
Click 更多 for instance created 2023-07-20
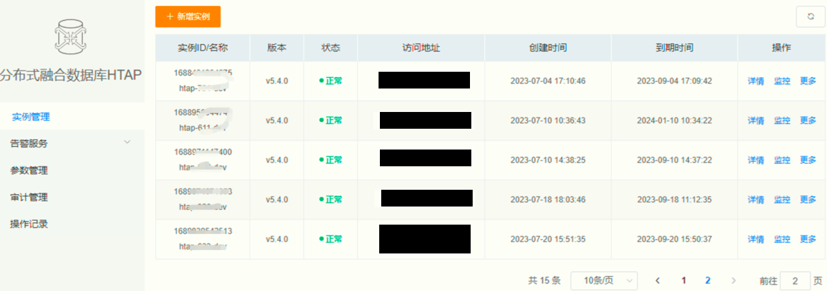pos(808,239)
